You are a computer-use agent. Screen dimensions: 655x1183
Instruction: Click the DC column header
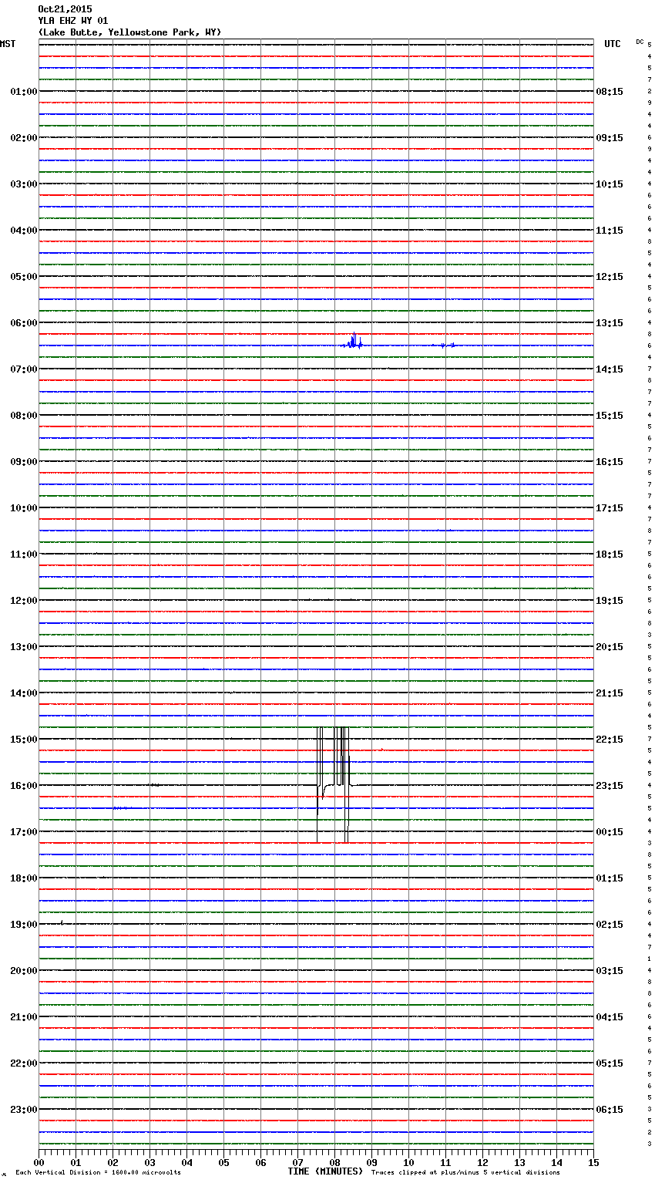tap(640, 42)
